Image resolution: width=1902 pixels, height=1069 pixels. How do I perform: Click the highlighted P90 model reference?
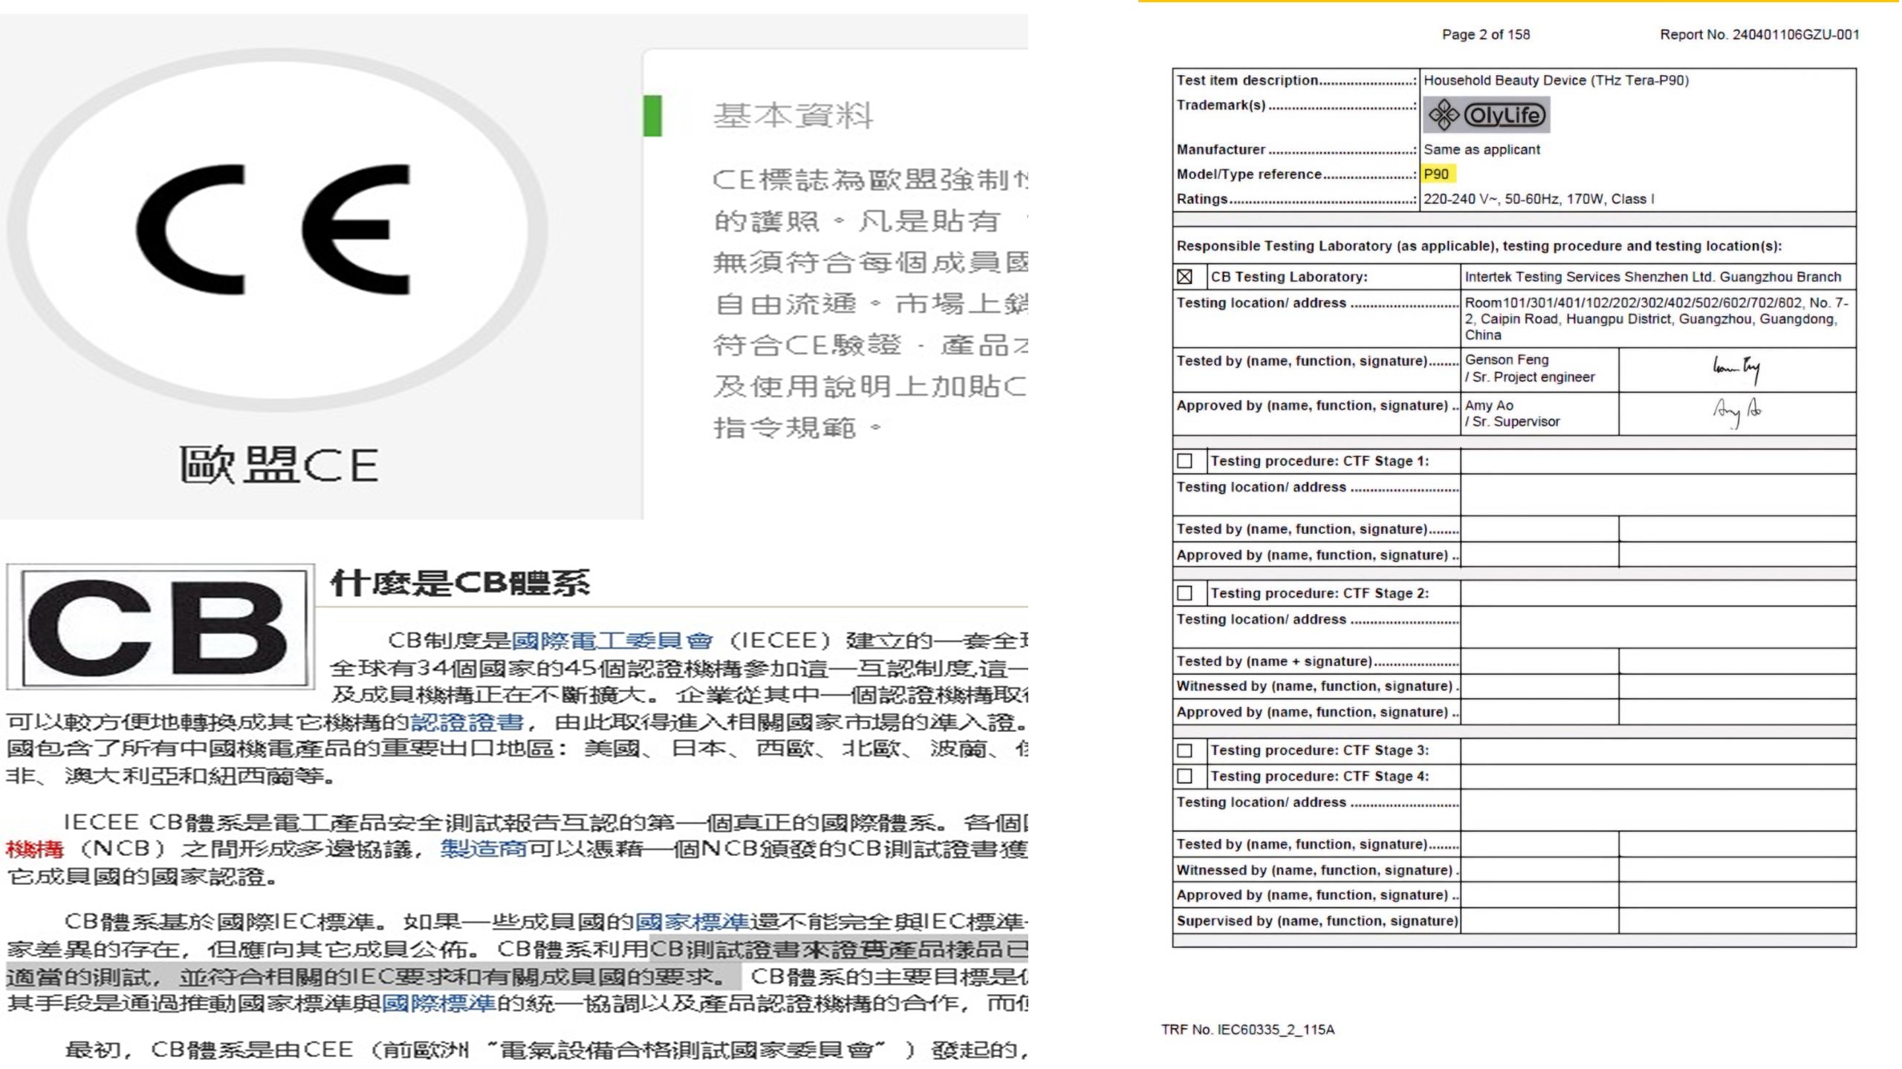(x=1436, y=174)
